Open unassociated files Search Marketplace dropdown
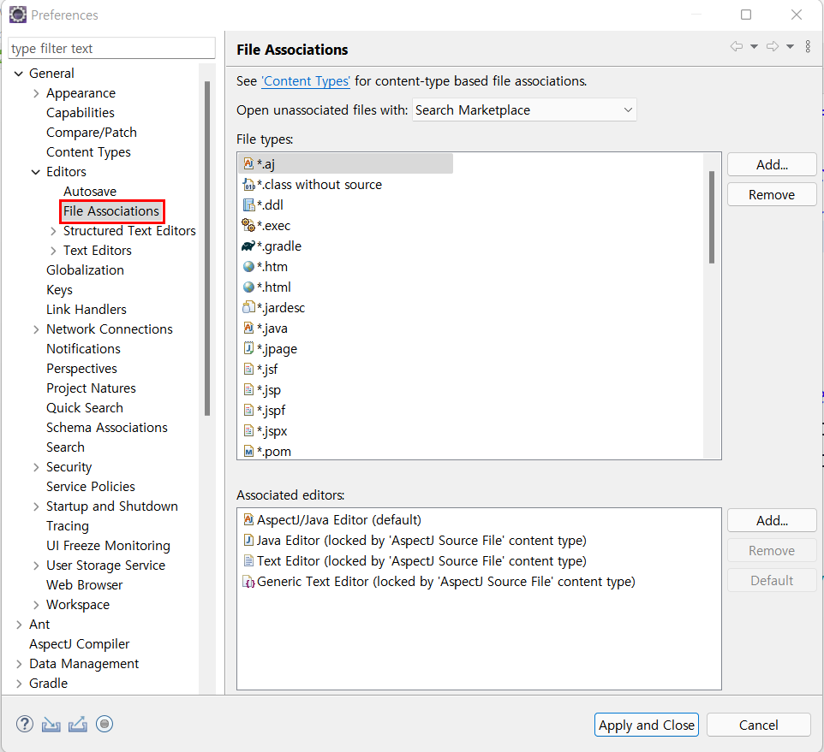Viewport: 824px width, 752px height. [x=524, y=110]
